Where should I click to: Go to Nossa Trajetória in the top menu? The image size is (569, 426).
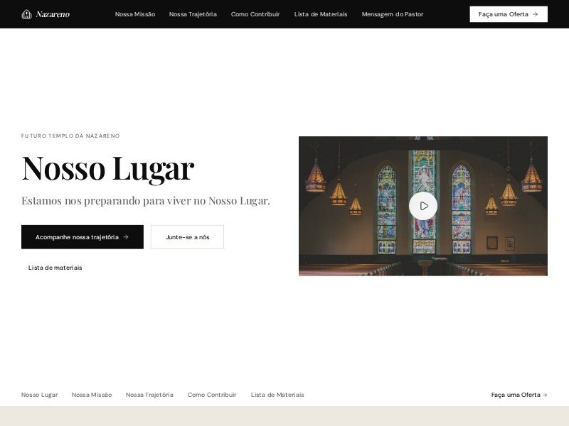click(x=193, y=14)
